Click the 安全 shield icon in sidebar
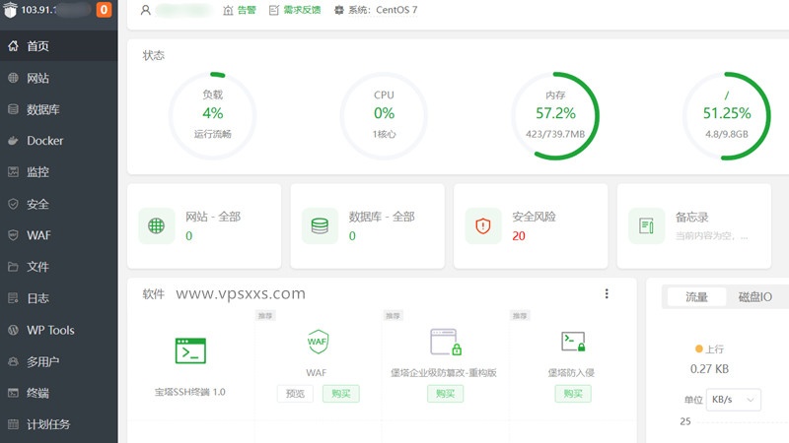 tap(14, 204)
